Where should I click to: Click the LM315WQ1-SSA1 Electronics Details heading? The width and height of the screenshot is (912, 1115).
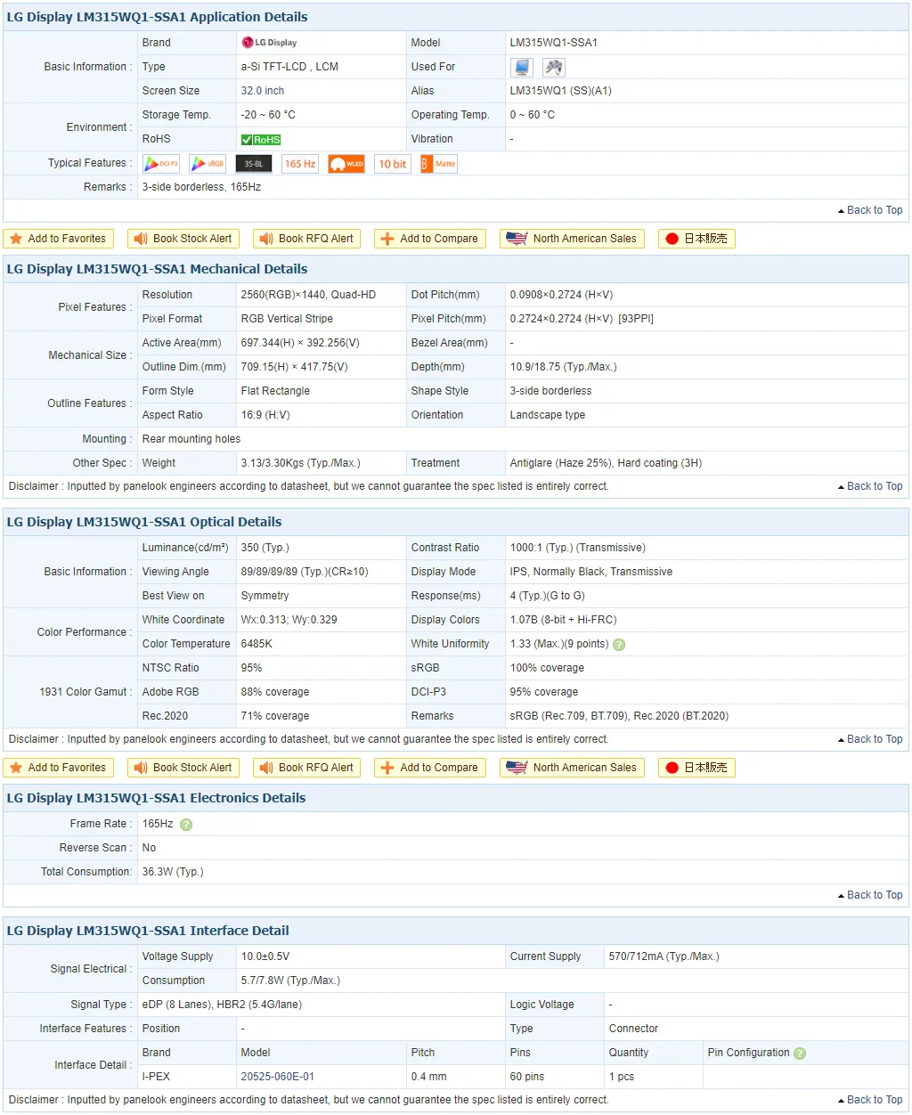pyautogui.click(x=156, y=798)
